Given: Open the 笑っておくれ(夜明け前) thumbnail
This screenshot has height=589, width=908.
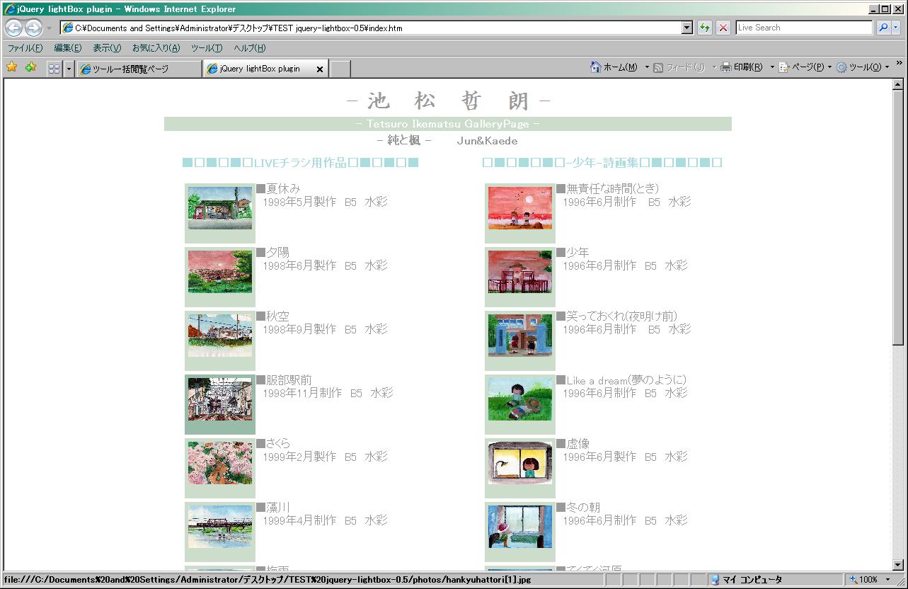Looking at the screenshot, I should pyautogui.click(x=520, y=336).
